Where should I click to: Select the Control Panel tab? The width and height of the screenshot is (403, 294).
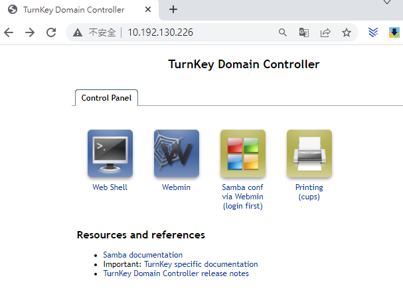pyautogui.click(x=106, y=97)
